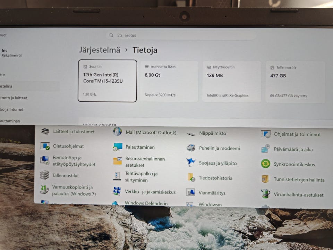Open the Laitteet ja tulostimet printer icon

tap(45, 131)
